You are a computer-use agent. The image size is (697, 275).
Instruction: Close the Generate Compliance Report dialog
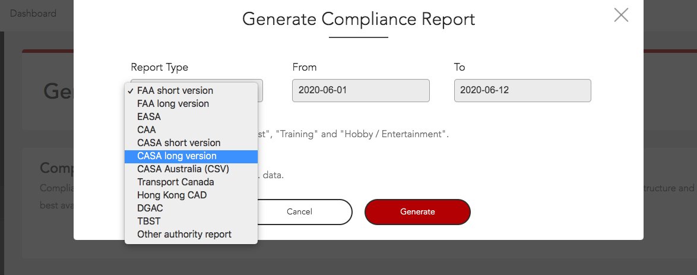[x=621, y=15]
